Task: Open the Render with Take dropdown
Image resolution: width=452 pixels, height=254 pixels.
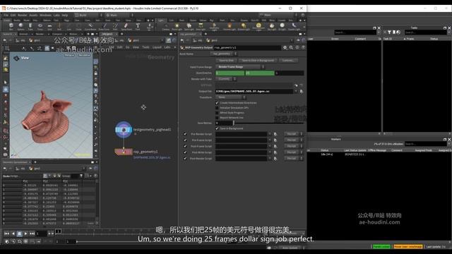Action: pyautogui.click(x=227, y=79)
